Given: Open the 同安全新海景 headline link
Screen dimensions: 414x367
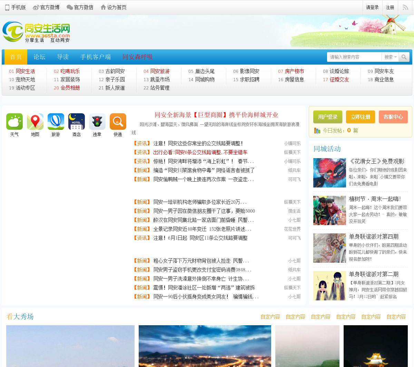Looking at the screenshot, I should point(216,115).
